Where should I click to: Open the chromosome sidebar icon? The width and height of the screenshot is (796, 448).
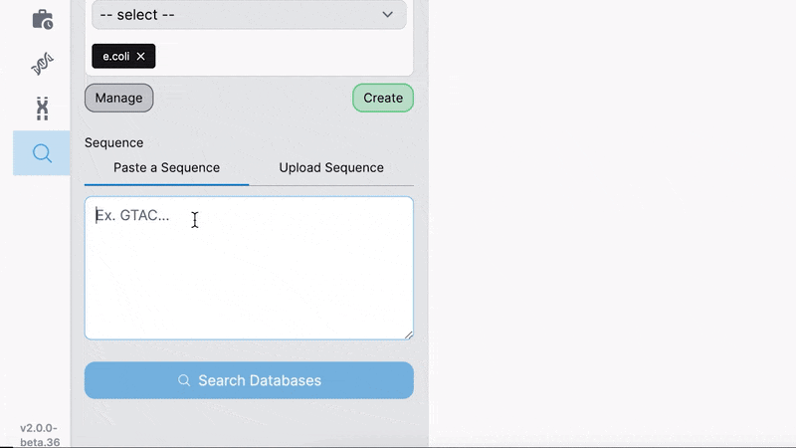42,109
